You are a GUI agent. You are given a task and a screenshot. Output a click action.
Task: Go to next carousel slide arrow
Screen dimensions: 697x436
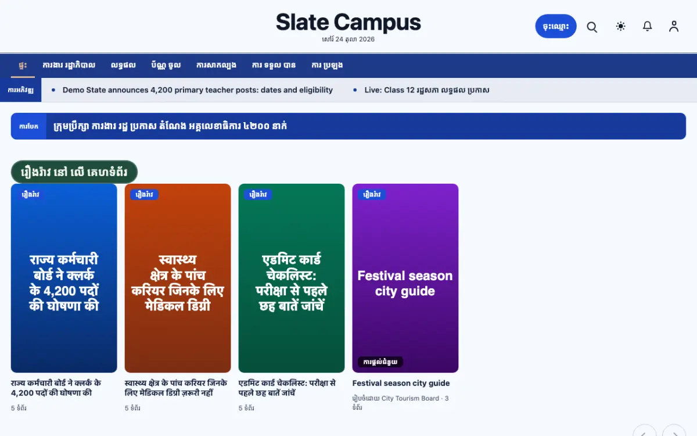[x=674, y=432]
